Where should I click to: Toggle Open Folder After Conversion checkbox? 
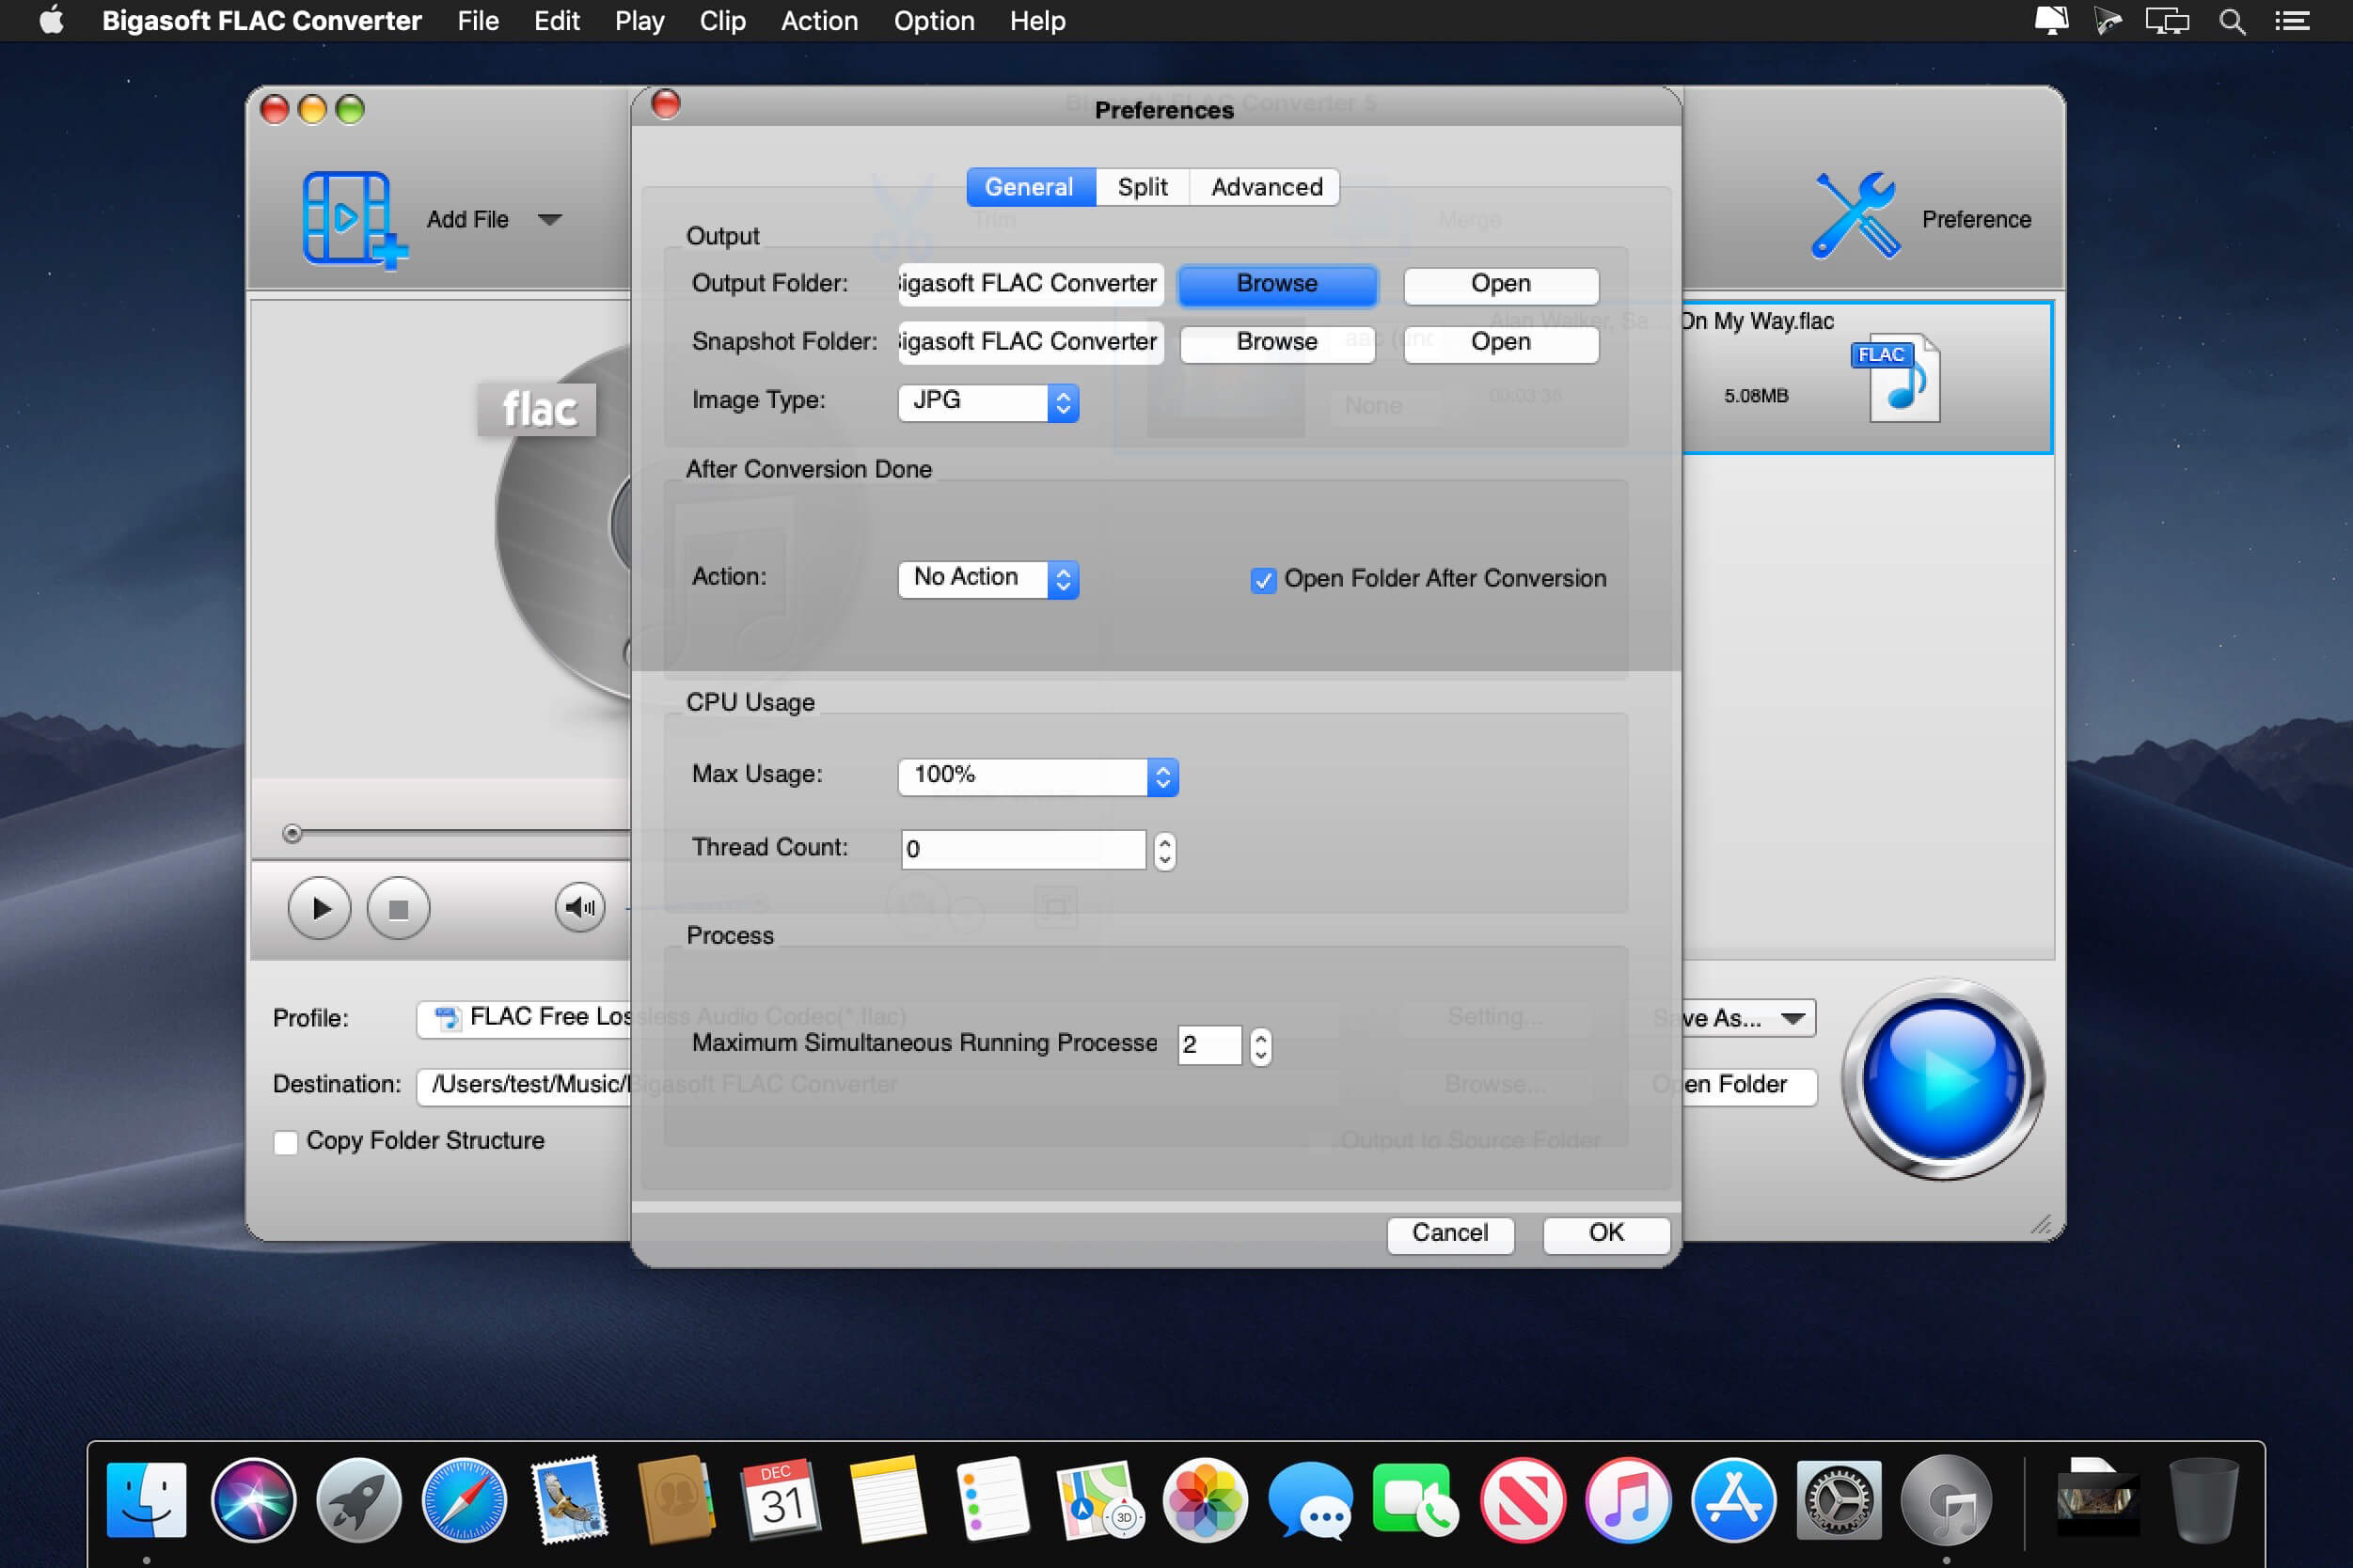[1264, 580]
